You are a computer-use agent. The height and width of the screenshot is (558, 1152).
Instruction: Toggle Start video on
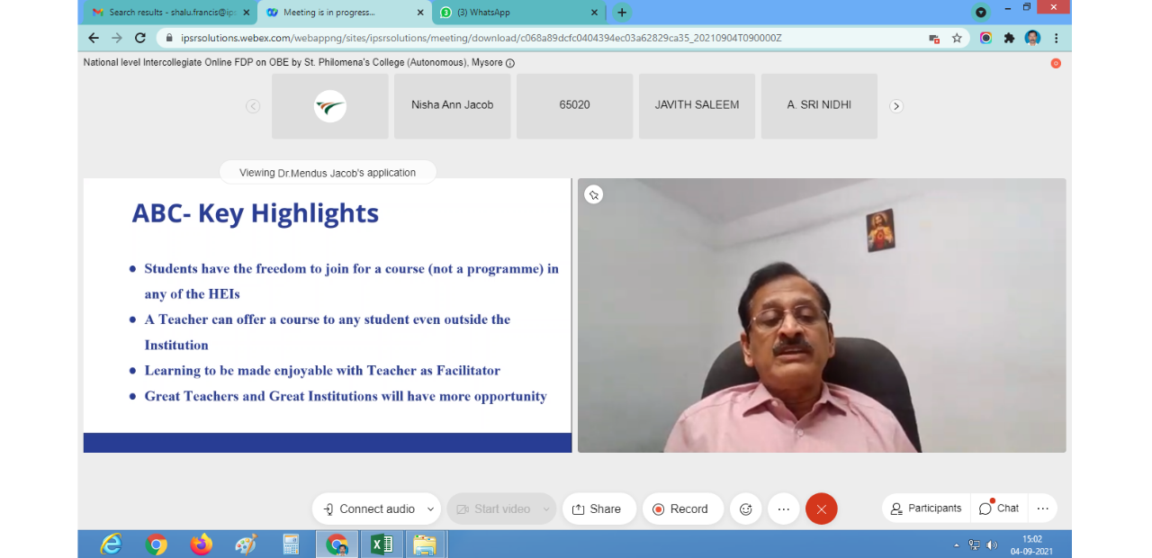[x=493, y=508]
